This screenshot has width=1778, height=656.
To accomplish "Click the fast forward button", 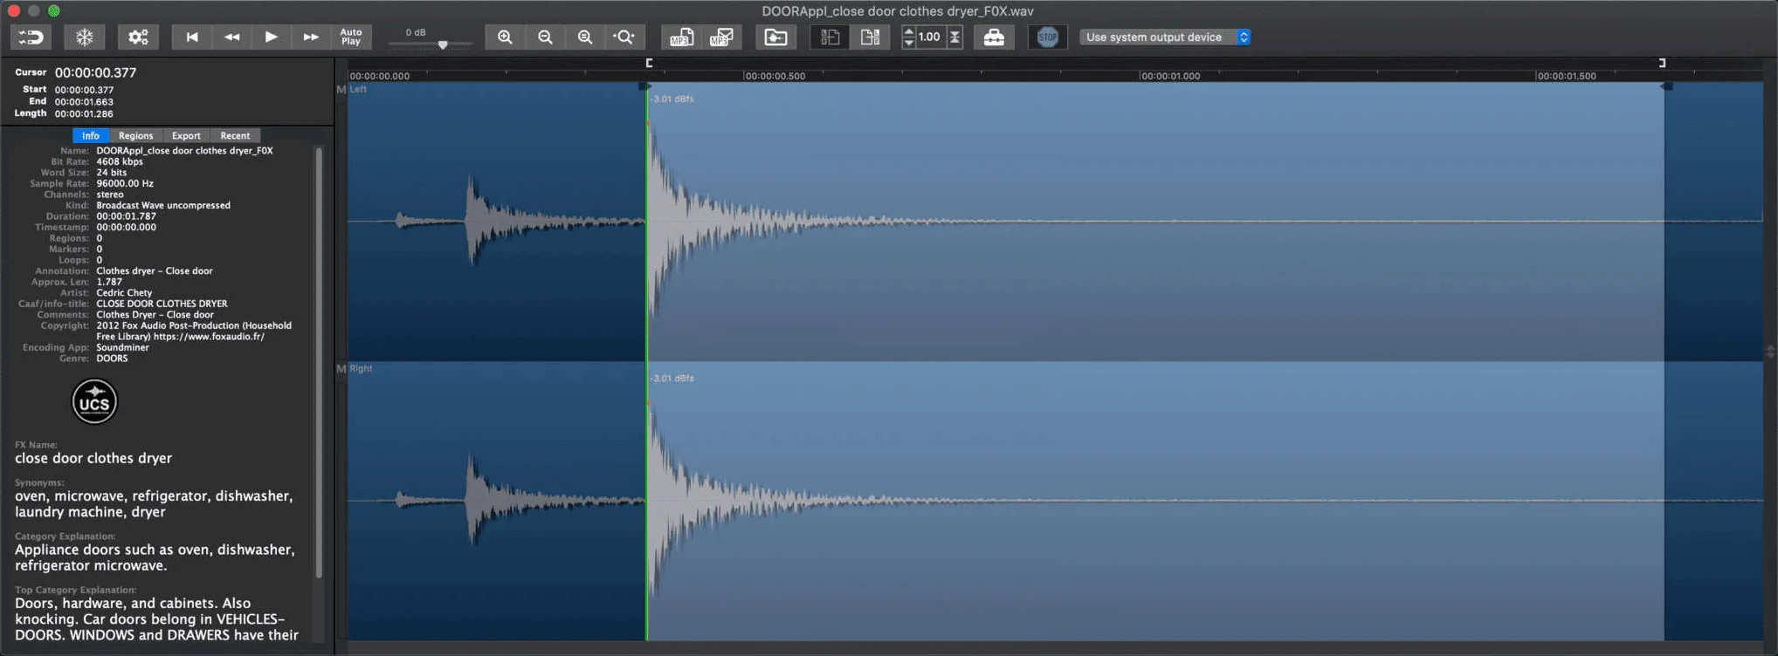I will pyautogui.click(x=311, y=37).
